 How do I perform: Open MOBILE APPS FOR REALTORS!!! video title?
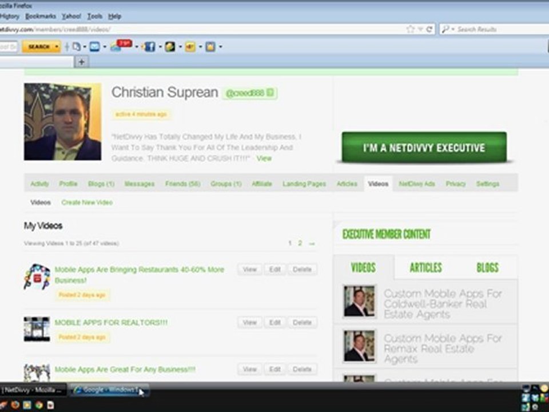click(111, 323)
